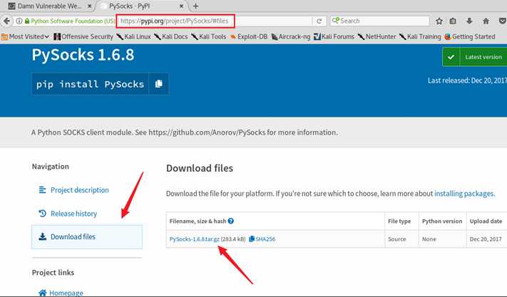Copy pip install command icon
507x297 pixels.
click(158, 84)
